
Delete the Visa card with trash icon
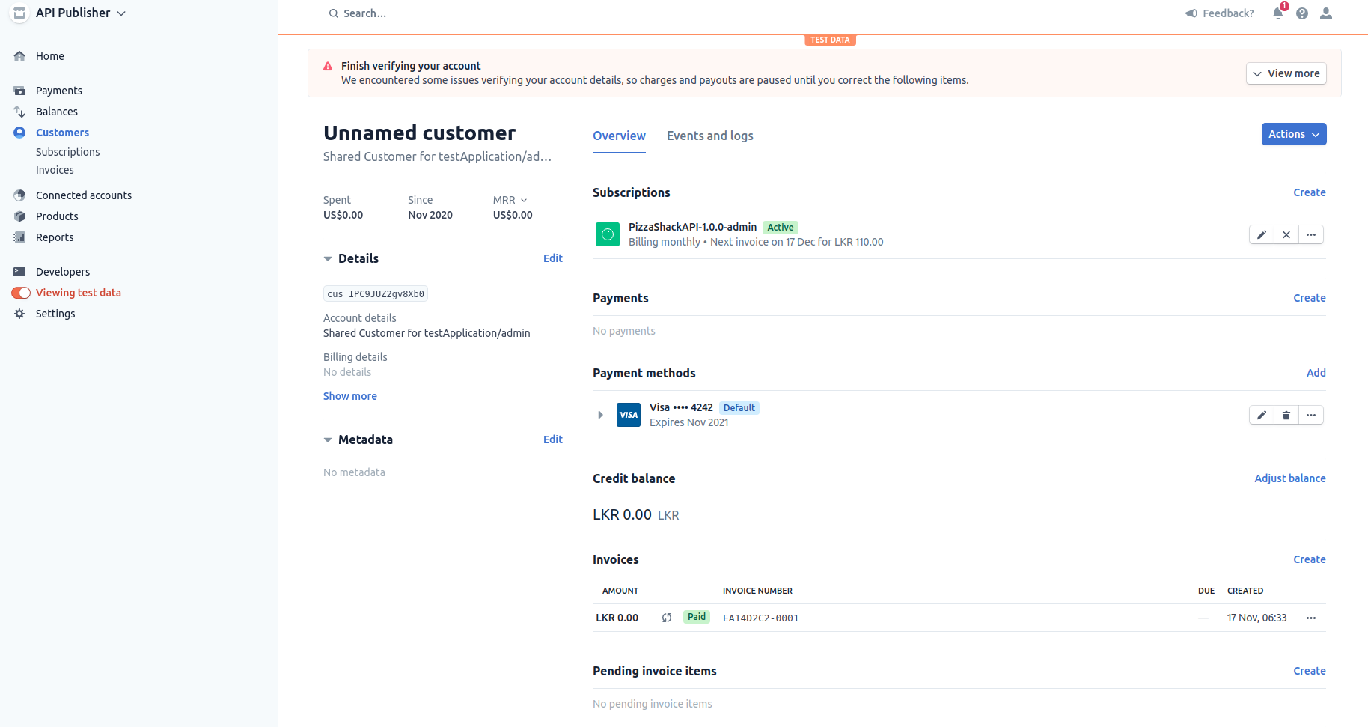click(x=1286, y=415)
